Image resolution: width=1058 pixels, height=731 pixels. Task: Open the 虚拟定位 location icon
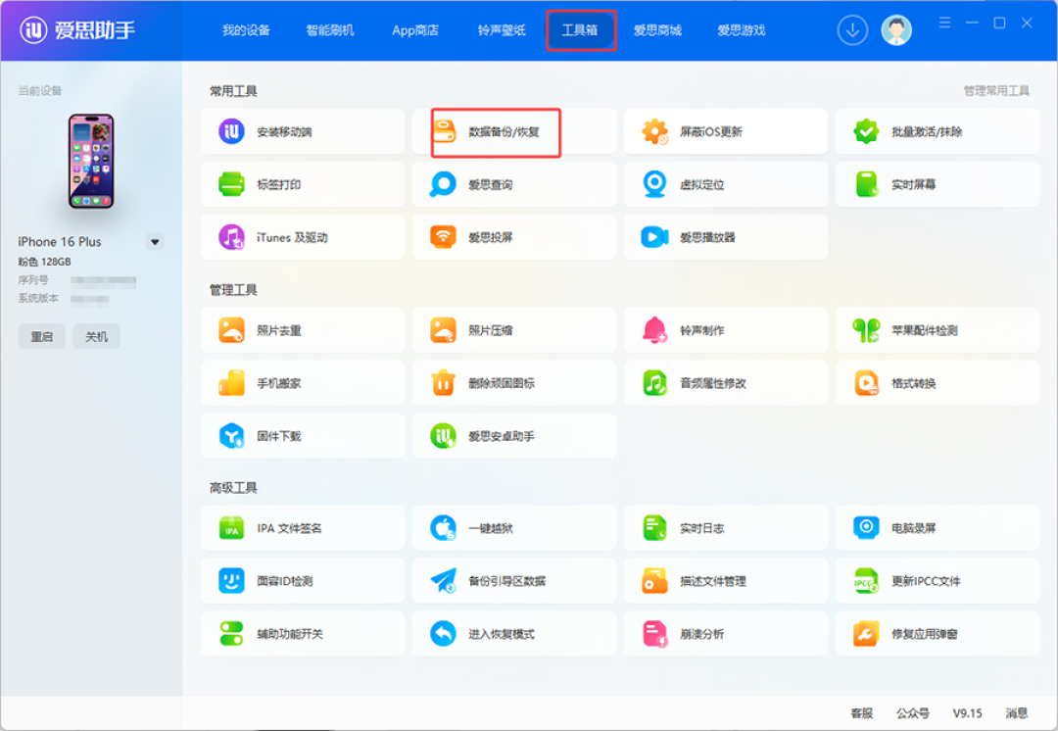[x=654, y=184]
